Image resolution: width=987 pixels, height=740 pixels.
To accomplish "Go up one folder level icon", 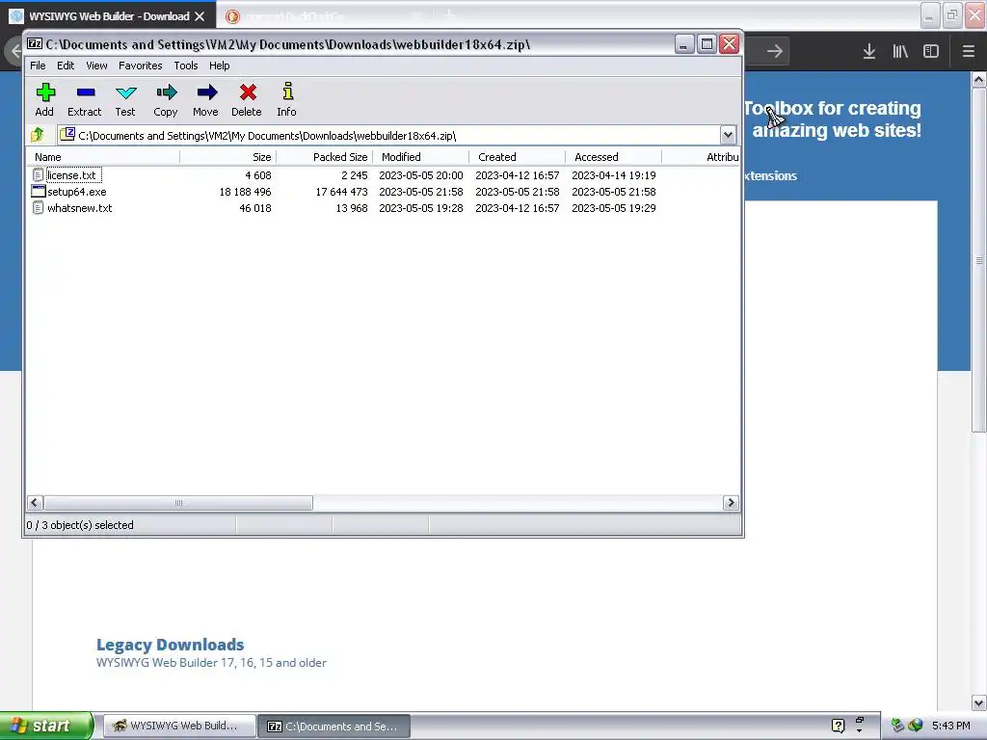I will point(38,134).
